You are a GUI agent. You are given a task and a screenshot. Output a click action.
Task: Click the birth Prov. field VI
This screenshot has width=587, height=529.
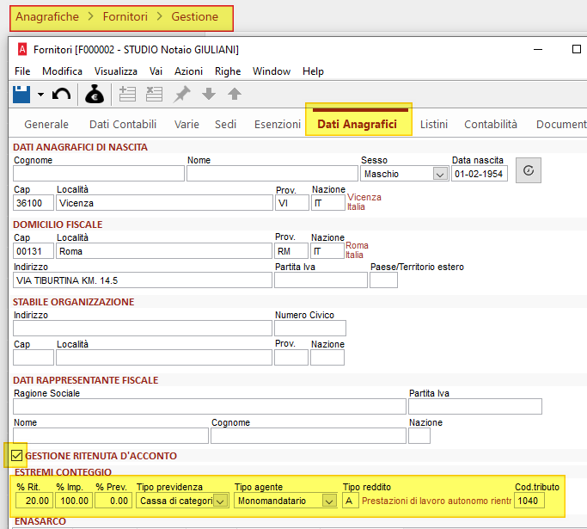click(x=292, y=203)
